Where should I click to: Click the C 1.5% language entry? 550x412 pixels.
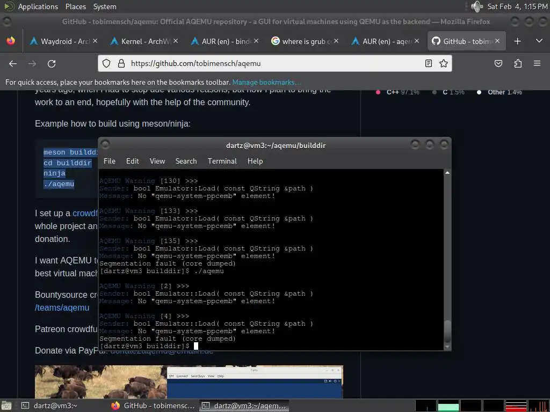(448, 92)
